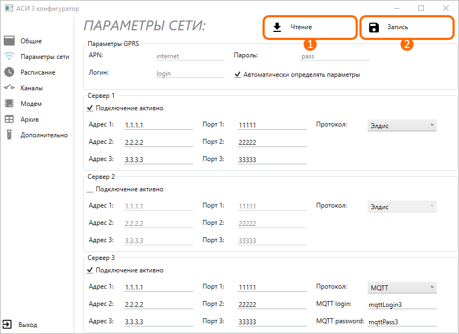Open the Сервер 3 MQTT protocol dropdown

click(402, 288)
